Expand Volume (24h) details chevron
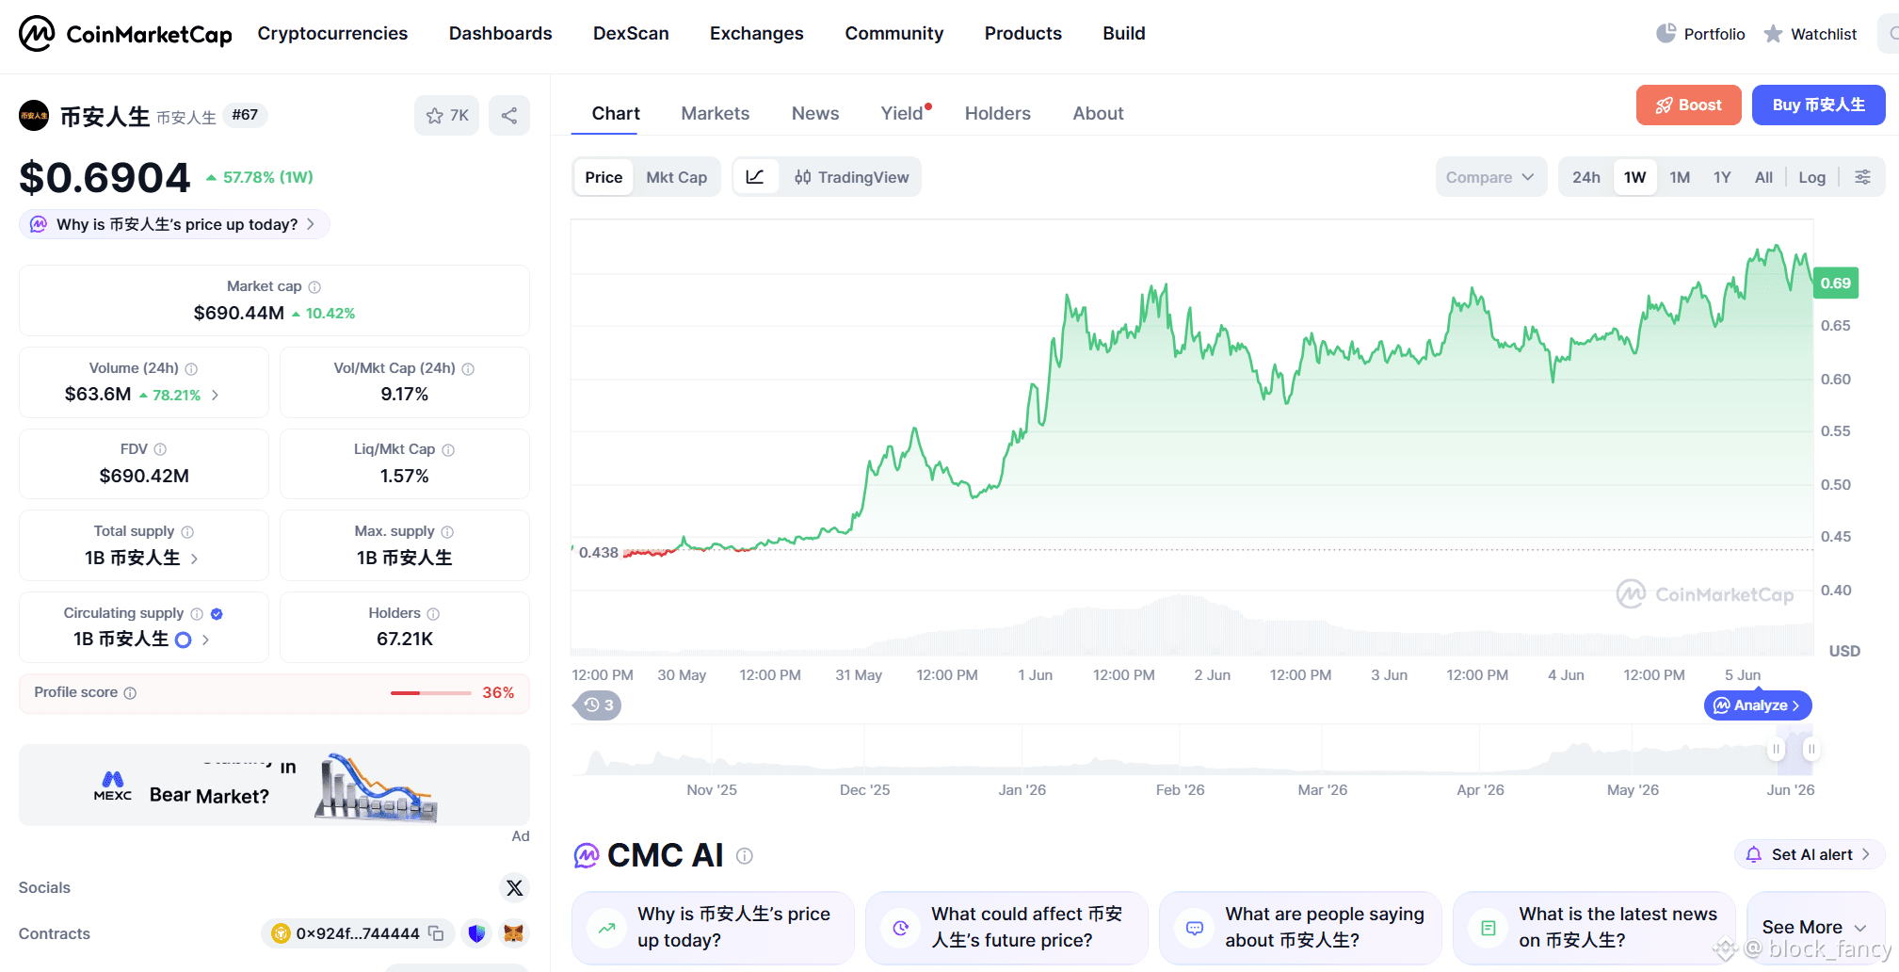 (x=215, y=395)
